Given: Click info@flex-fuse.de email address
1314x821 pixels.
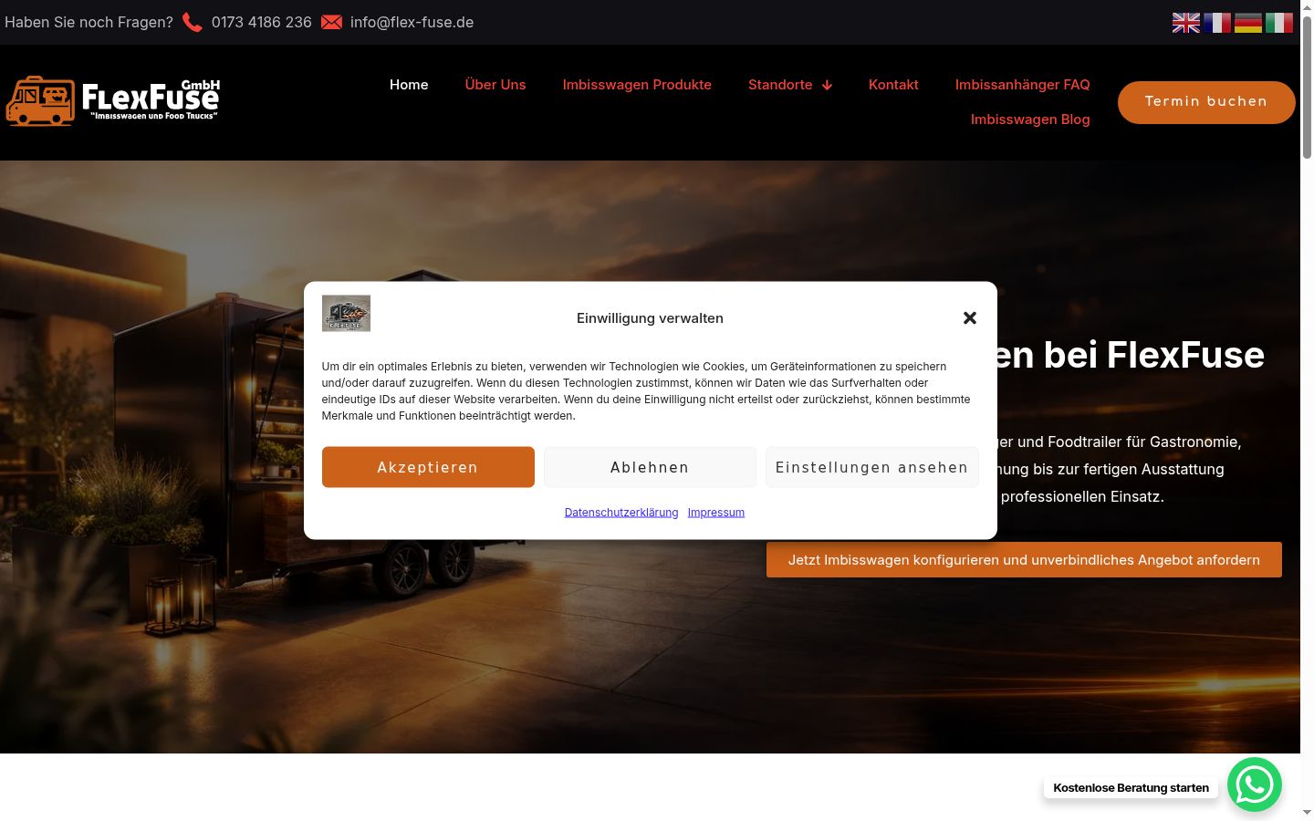Looking at the screenshot, I should pyautogui.click(x=412, y=22).
